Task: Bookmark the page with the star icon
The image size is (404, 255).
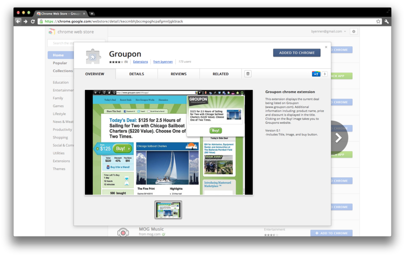Action: (378, 21)
